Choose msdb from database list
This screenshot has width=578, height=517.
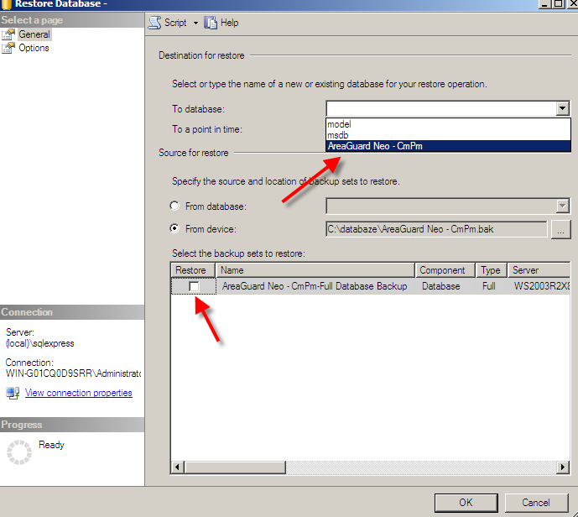click(448, 135)
